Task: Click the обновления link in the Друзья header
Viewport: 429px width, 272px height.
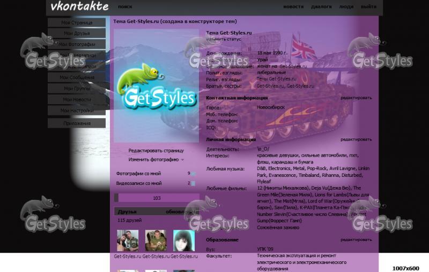Action: tap(181, 212)
